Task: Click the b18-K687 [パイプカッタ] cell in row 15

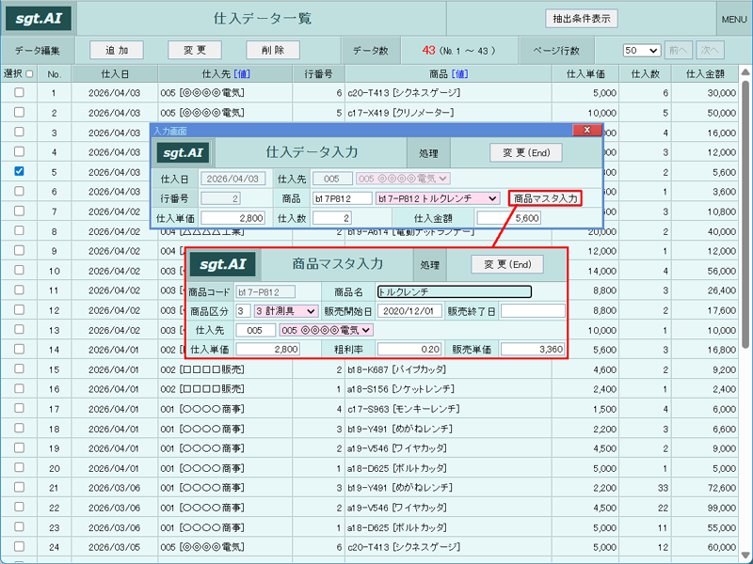Action: (x=448, y=369)
